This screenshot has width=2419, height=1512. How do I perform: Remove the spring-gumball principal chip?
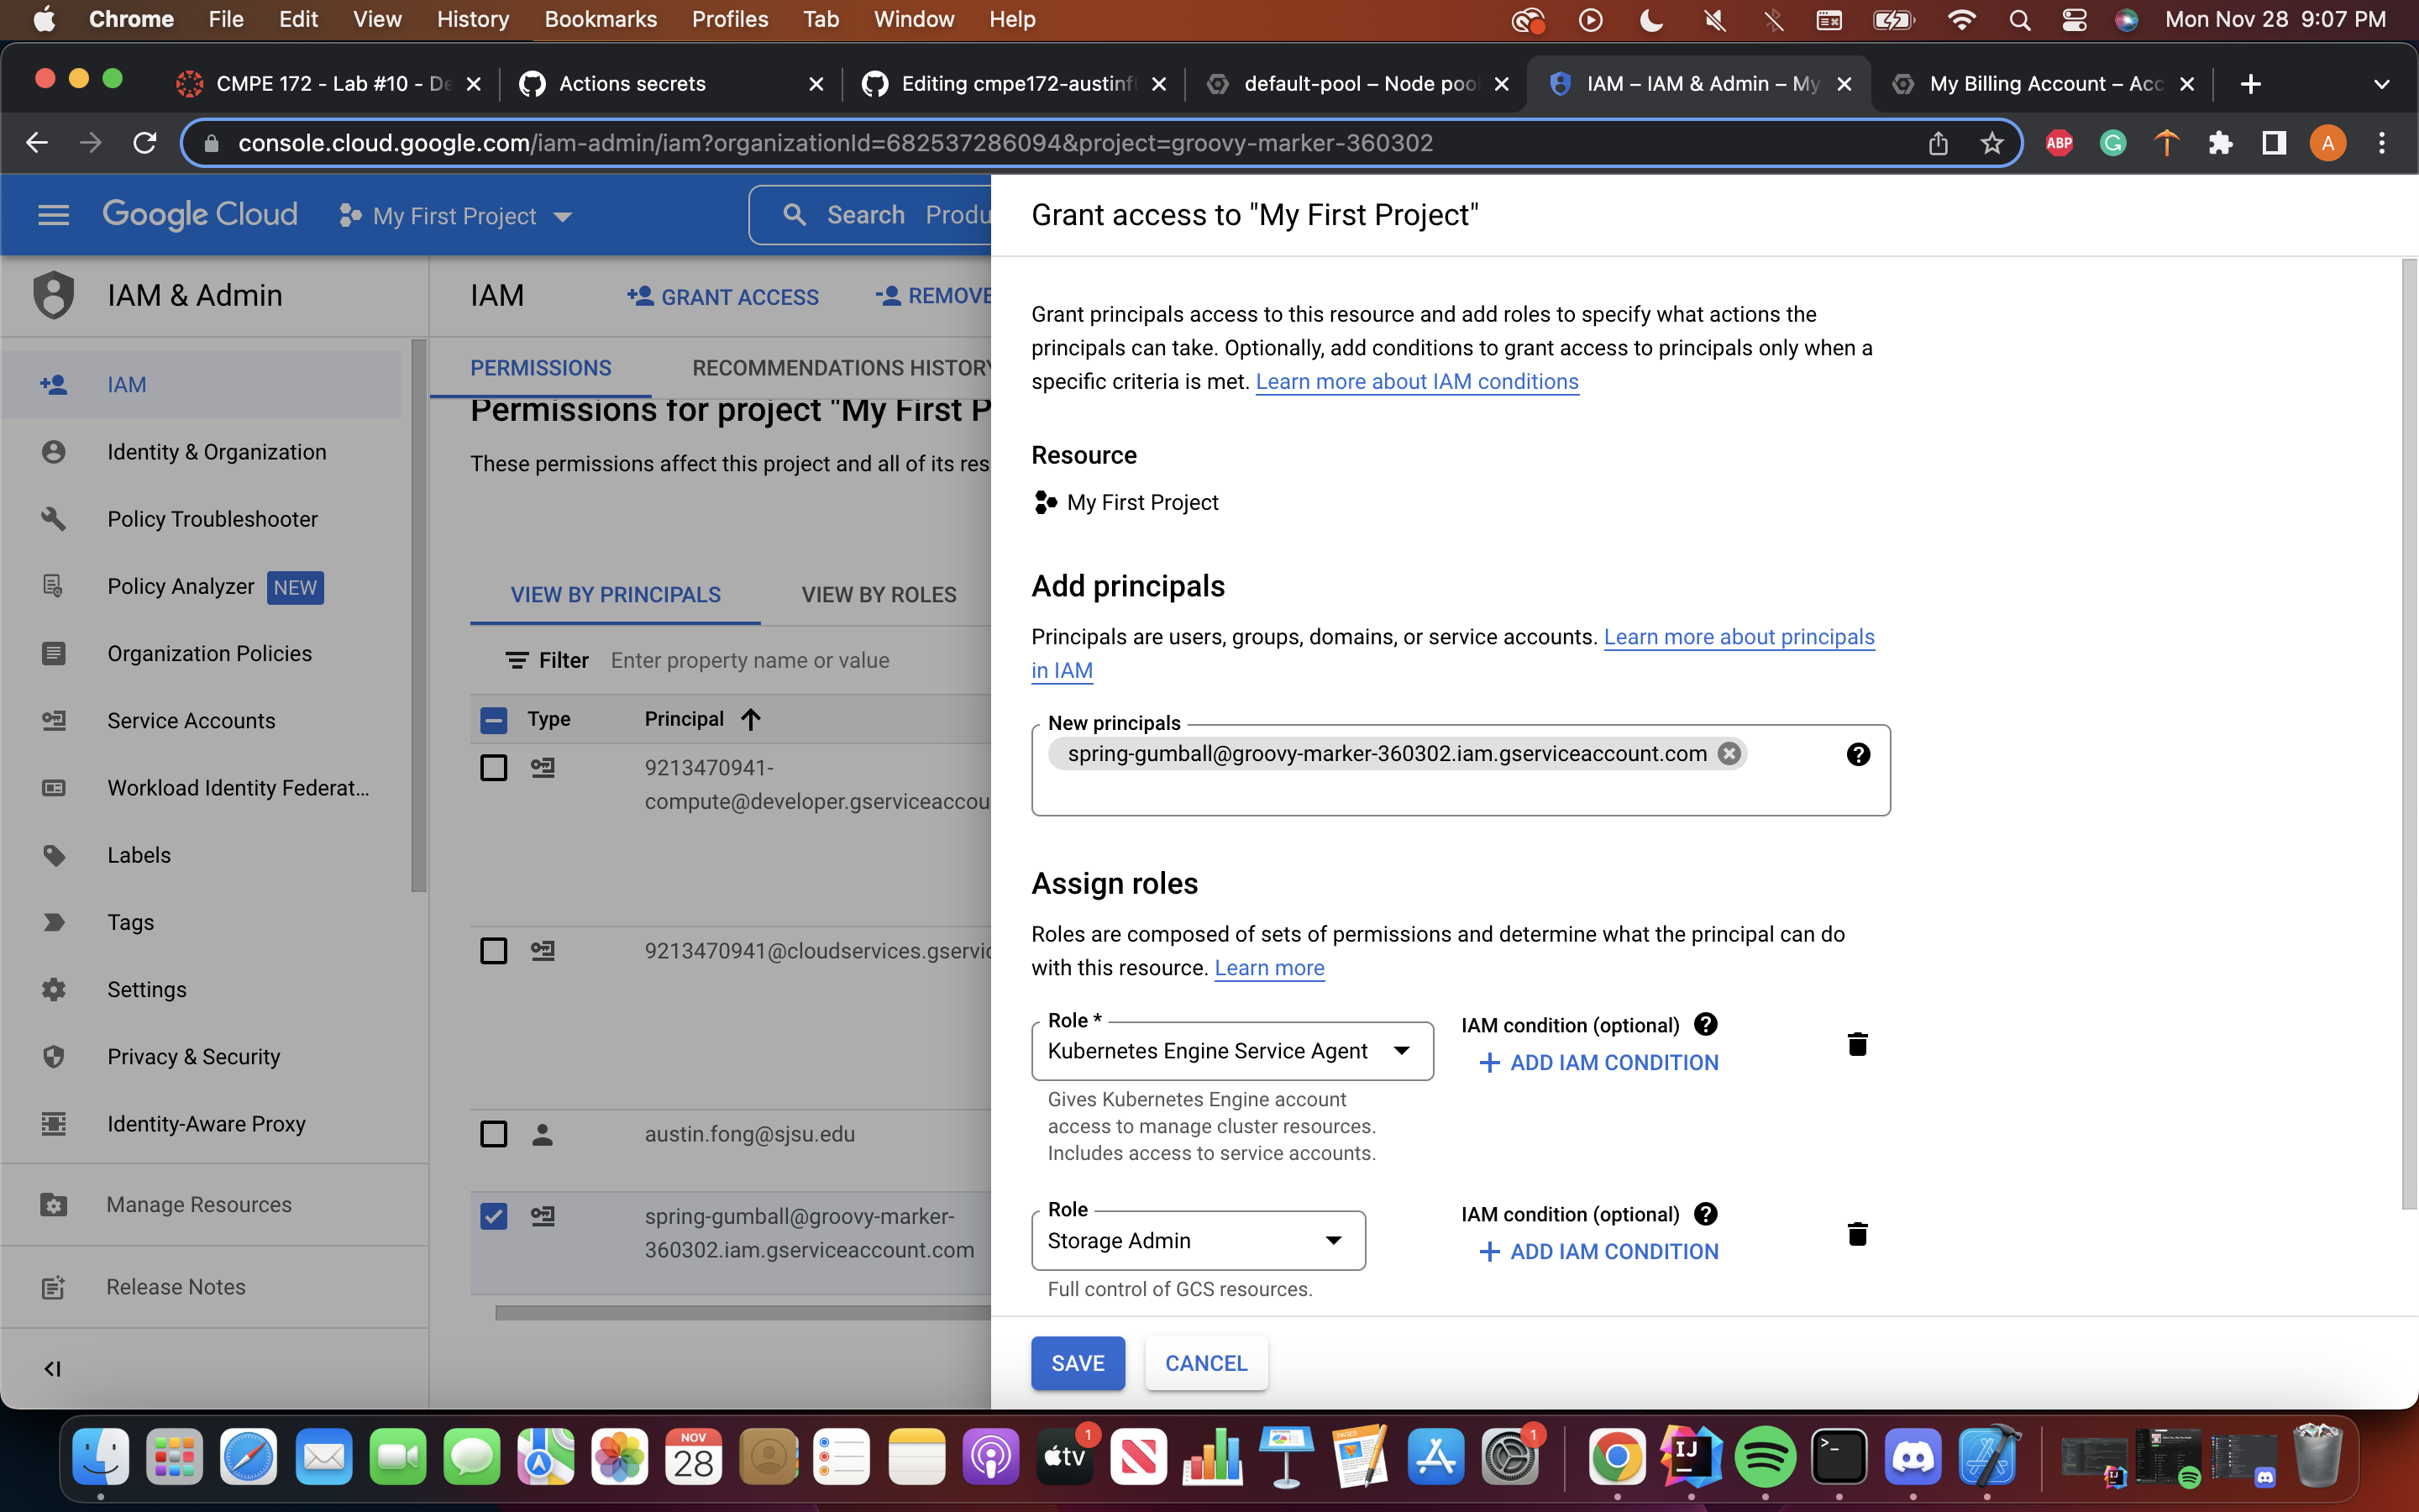pos(1729,753)
